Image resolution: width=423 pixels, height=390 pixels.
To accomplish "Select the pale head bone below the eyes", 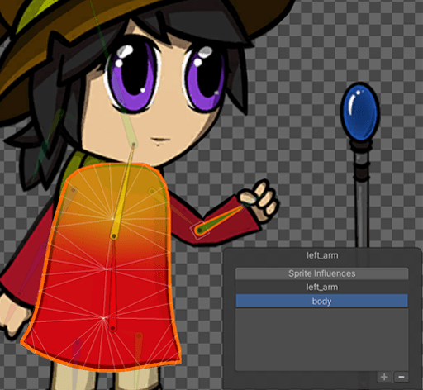I will (x=129, y=130).
